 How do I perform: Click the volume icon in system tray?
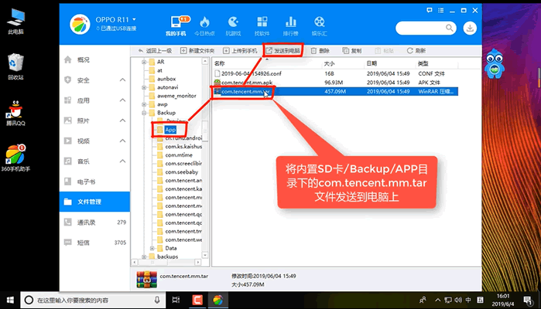[x=458, y=300]
